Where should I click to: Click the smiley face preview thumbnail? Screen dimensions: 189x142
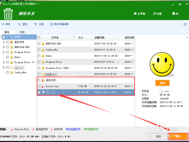(x=162, y=64)
